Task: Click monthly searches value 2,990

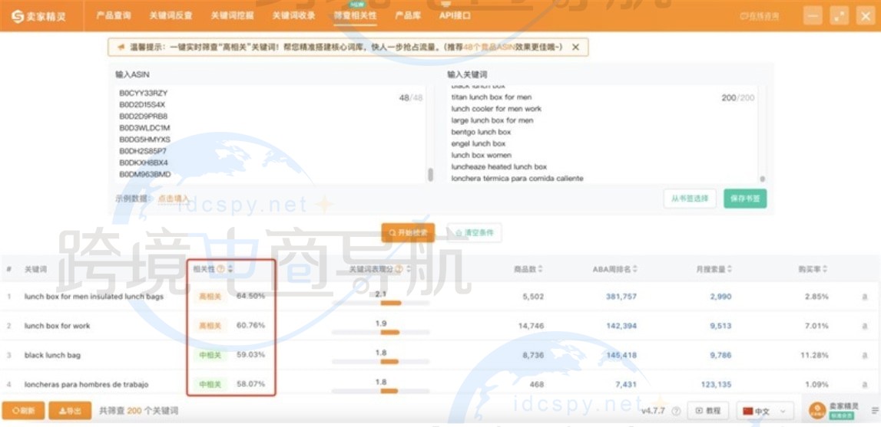Action: tap(720, 296)
